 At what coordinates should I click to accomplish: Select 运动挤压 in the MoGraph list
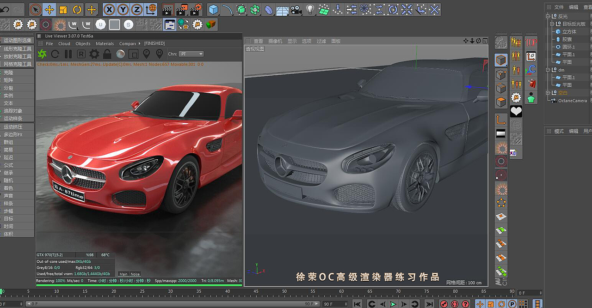click(13, 127)
